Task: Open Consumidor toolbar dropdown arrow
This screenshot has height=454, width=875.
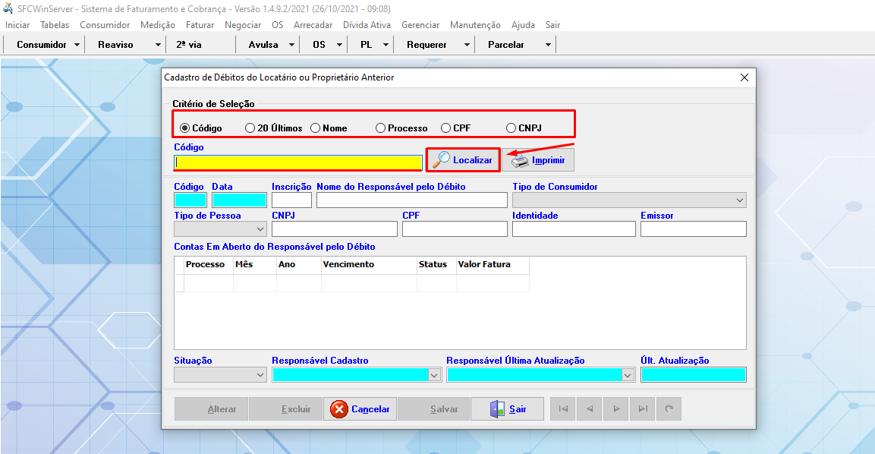Action: (x=77, y=45)
